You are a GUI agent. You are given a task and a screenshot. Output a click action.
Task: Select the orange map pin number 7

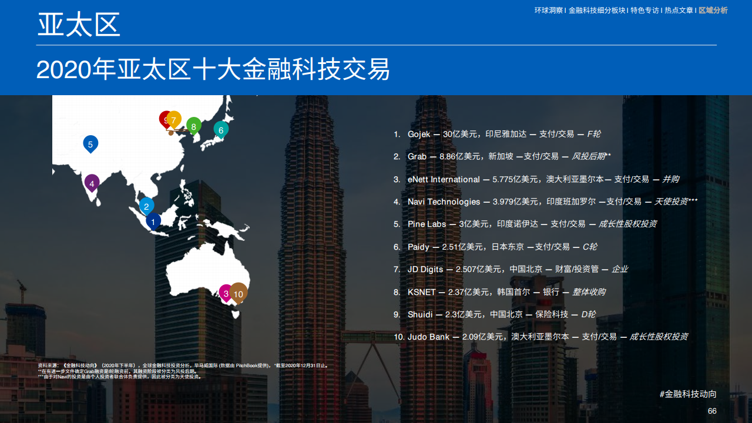[173, 120]
